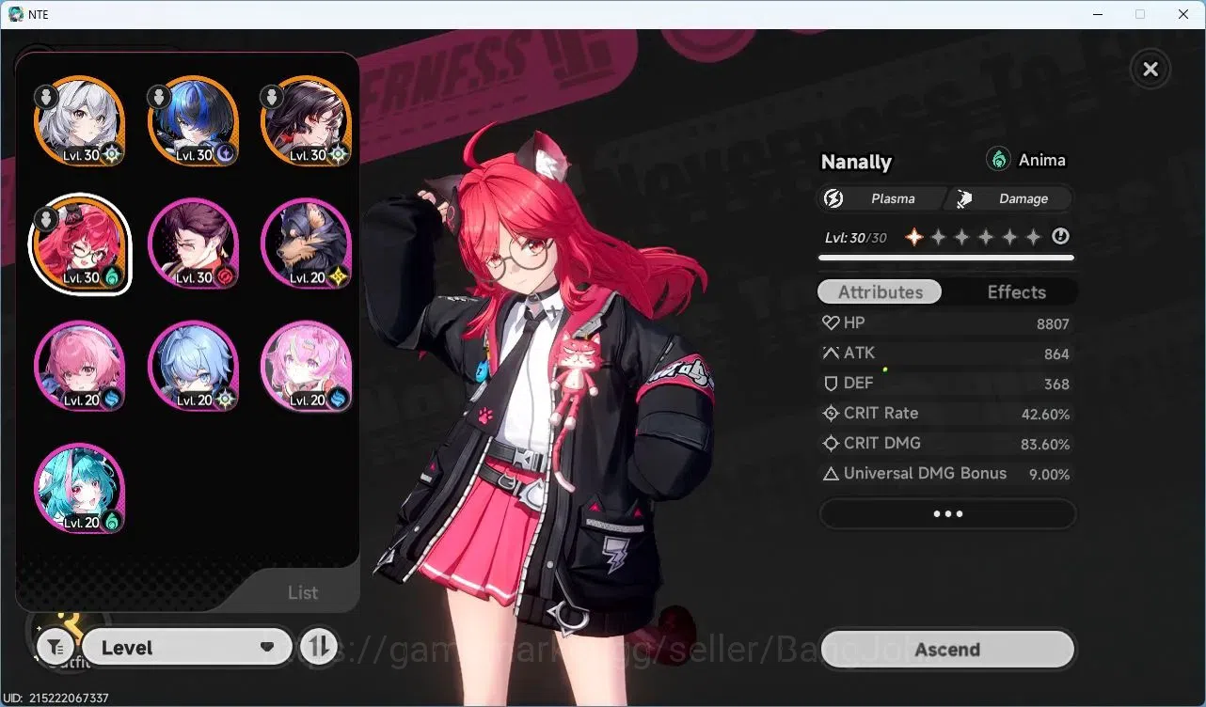This screenshot has width=1206, height=707.
Task: Click the Damage role sword icon
Action: [x=964, y=198]
